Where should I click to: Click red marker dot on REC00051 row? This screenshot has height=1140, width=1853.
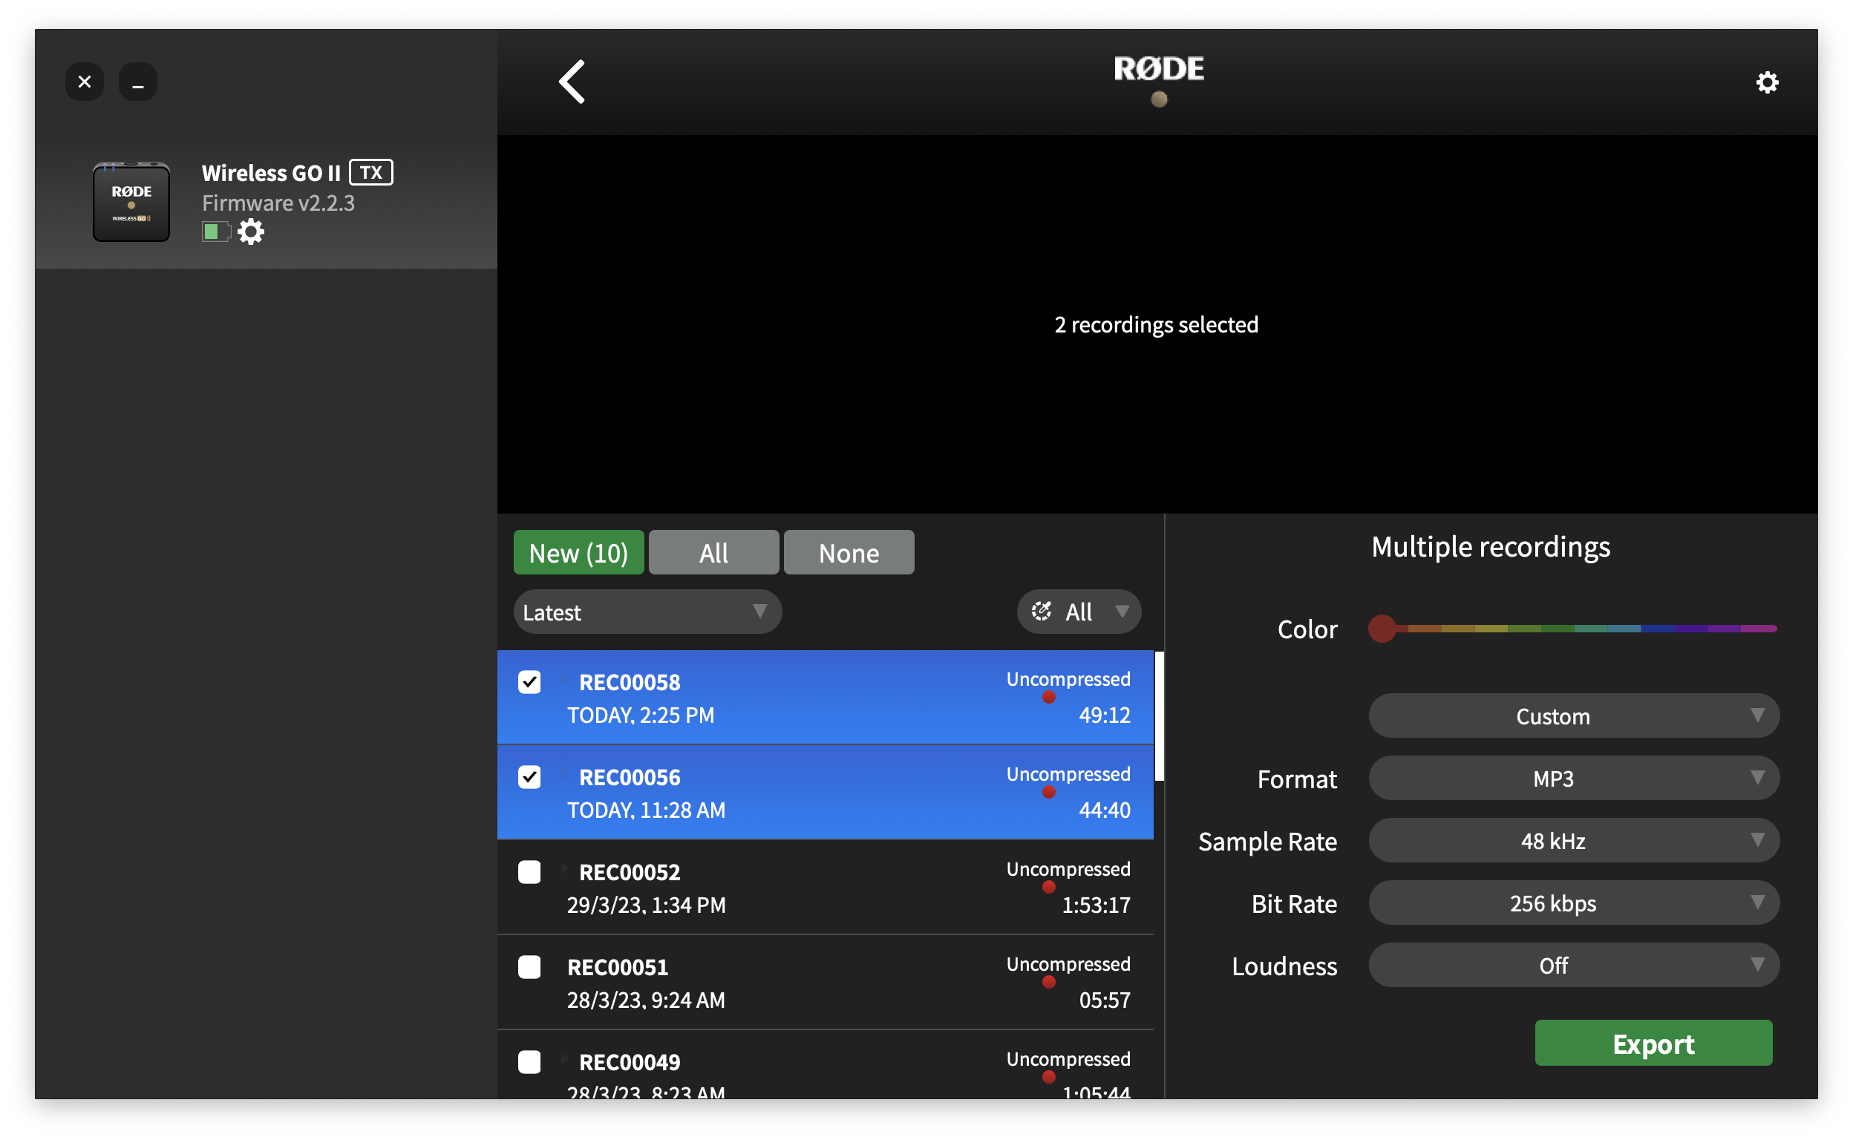(x=1049, y=983)
